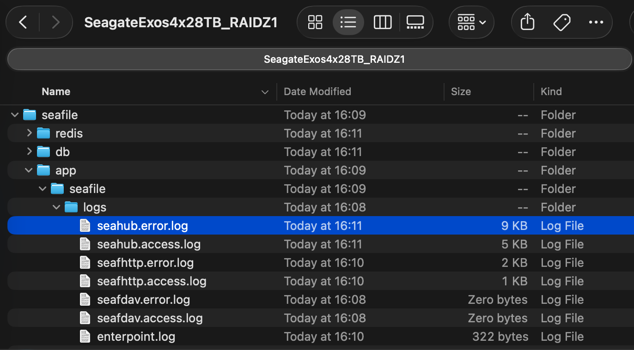The width and height of the screenshot is (634, 350).
Task: Go back to previous folder
Action: tap(23, 22)
